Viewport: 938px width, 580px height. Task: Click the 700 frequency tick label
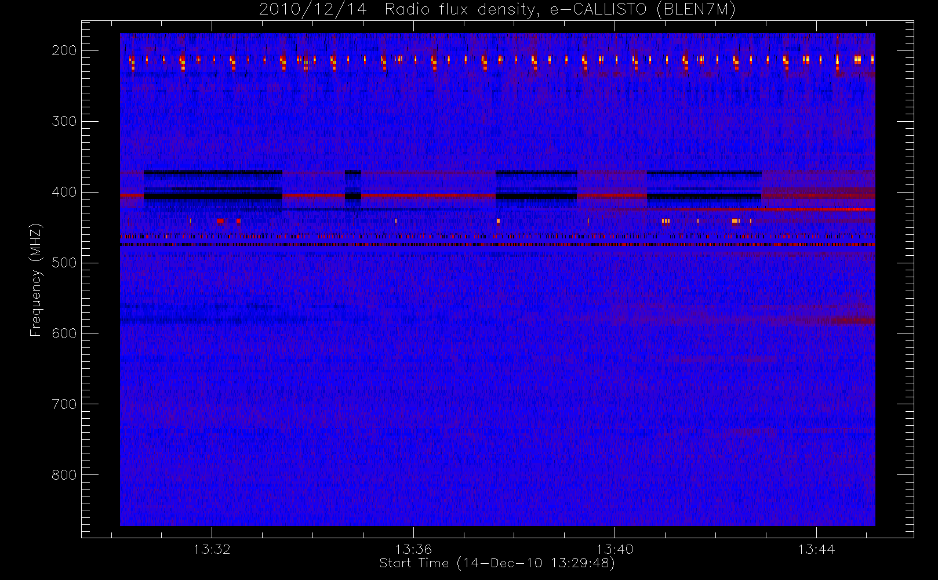tap(64, 404)
